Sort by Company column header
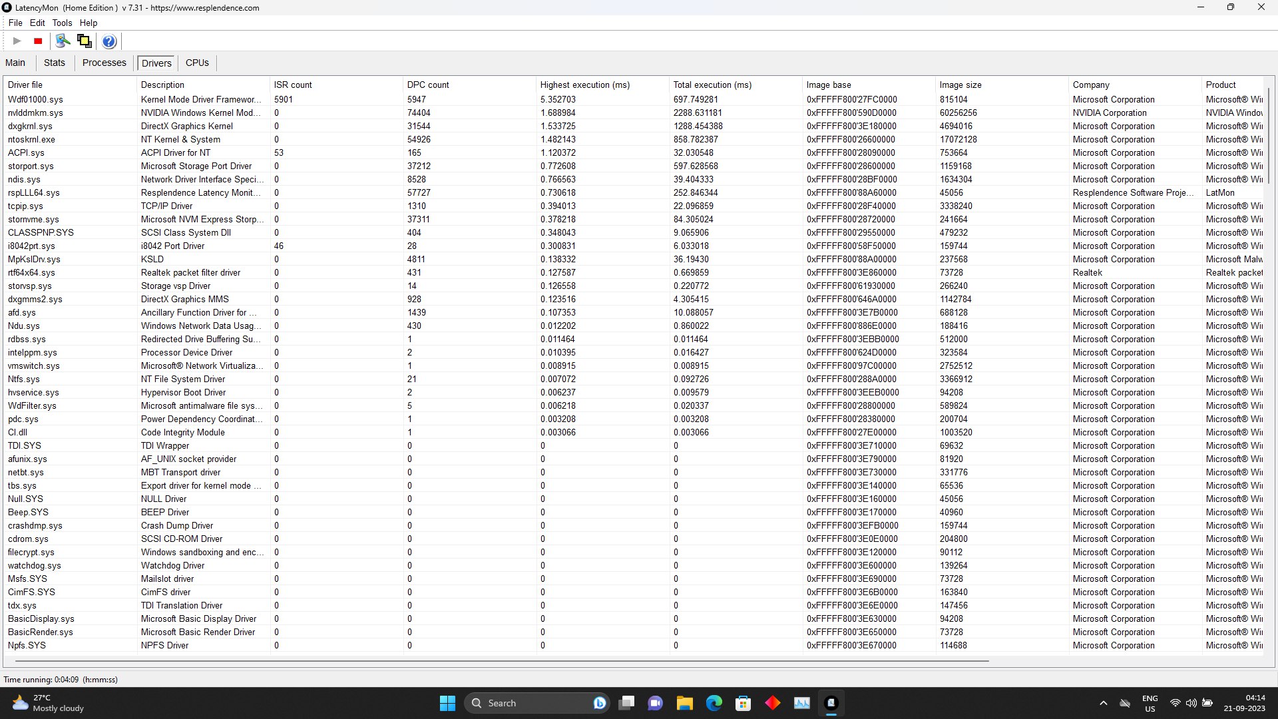 pos(1135,85)
